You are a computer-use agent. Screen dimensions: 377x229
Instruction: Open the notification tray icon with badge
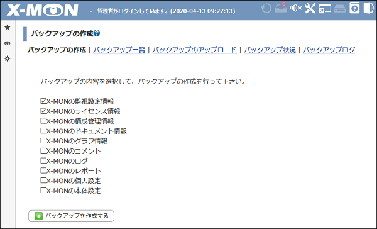(281, 8)
